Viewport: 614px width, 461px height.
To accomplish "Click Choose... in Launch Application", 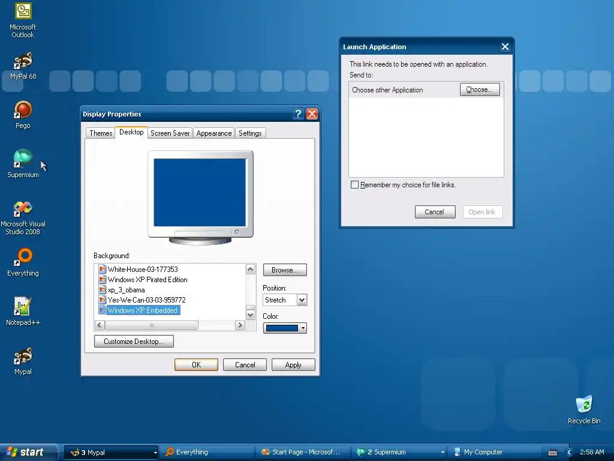I will click(480, 90).
